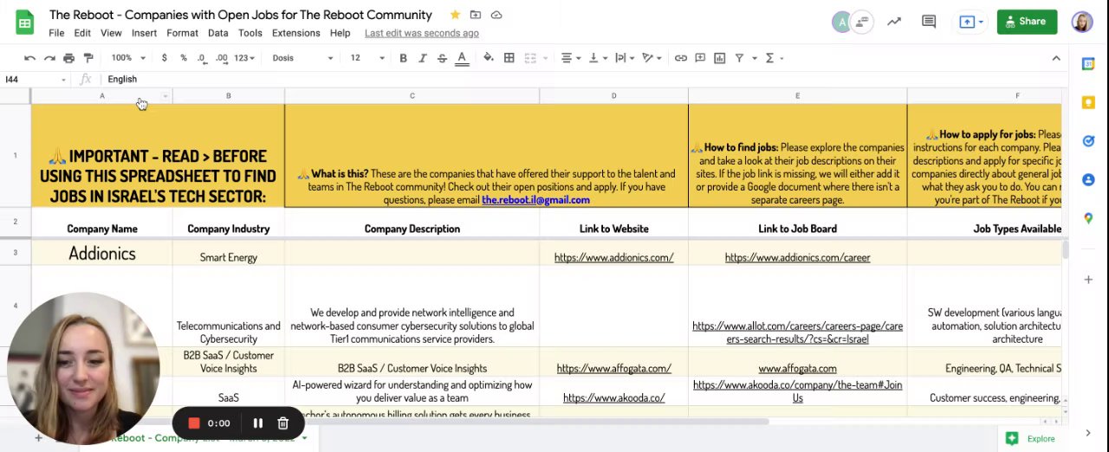This screenshot has height=452, width=1109.
Task: Toggle strikethrough formatting
Action: click(x=442, y=58)
